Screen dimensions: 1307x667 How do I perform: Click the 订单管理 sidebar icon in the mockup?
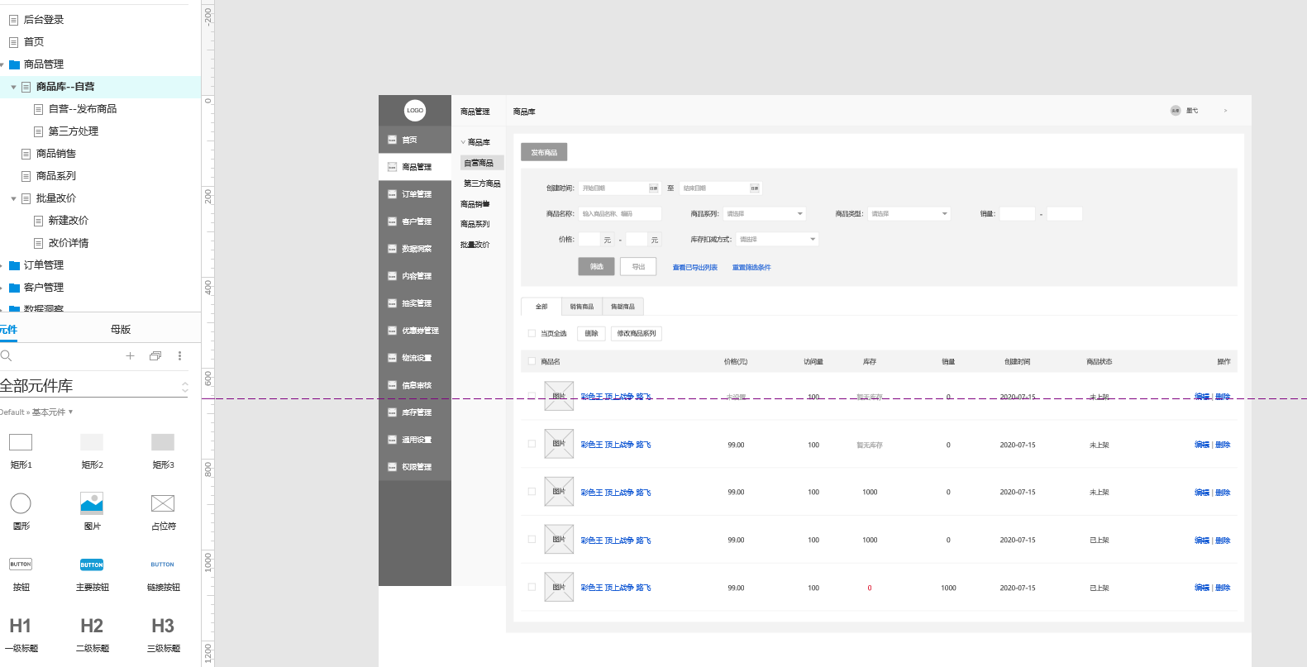tap(393, 194)
